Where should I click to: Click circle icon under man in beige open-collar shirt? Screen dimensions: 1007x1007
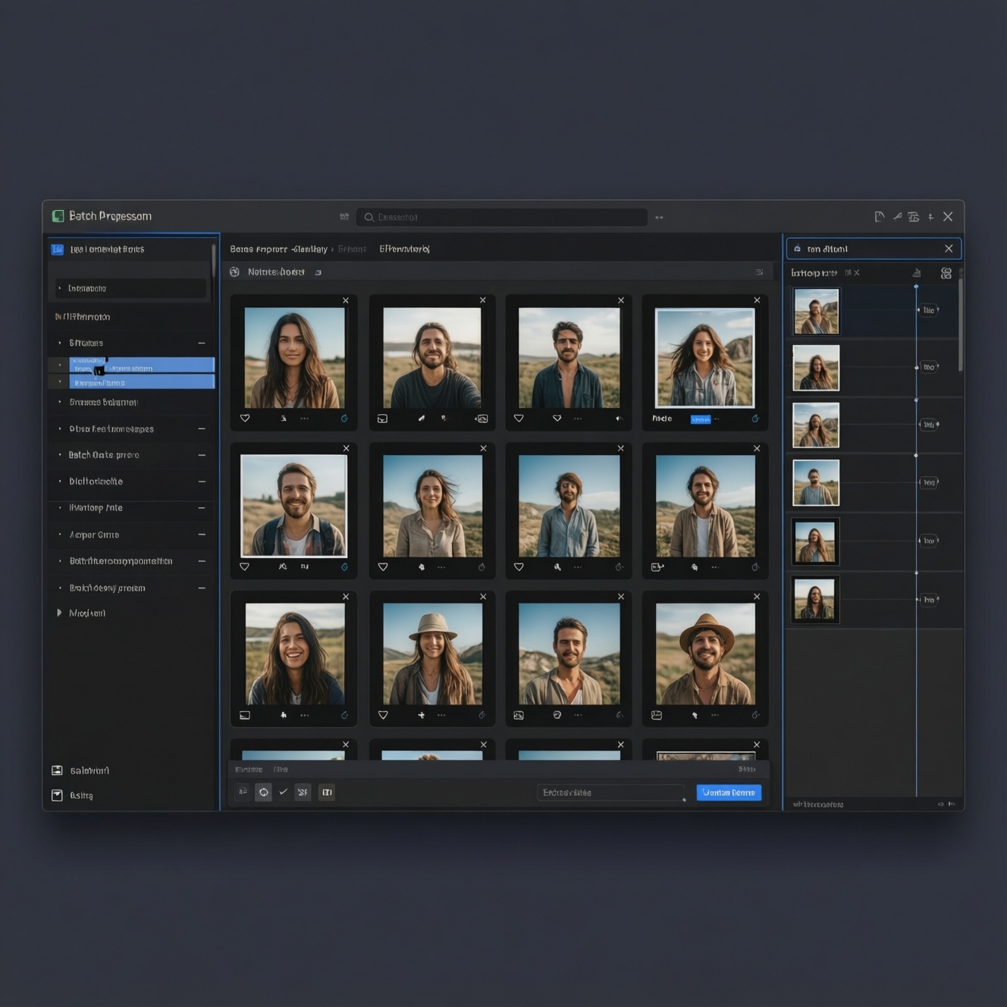(557, 715)
